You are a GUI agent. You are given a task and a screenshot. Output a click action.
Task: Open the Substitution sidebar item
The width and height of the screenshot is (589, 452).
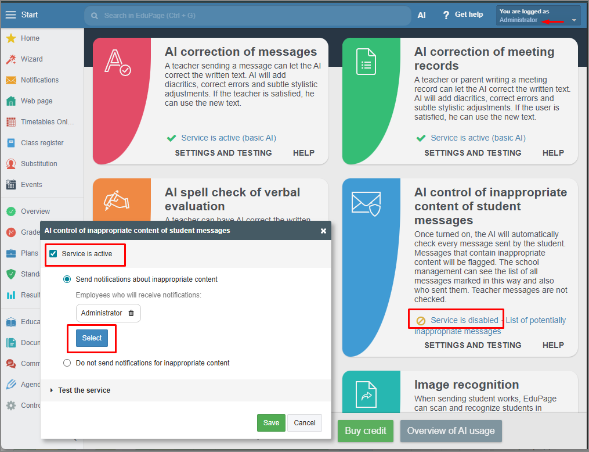coord(39,164)
